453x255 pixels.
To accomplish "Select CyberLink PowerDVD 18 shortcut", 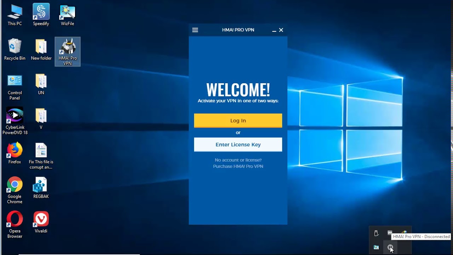I will click(x=15, y=121).
